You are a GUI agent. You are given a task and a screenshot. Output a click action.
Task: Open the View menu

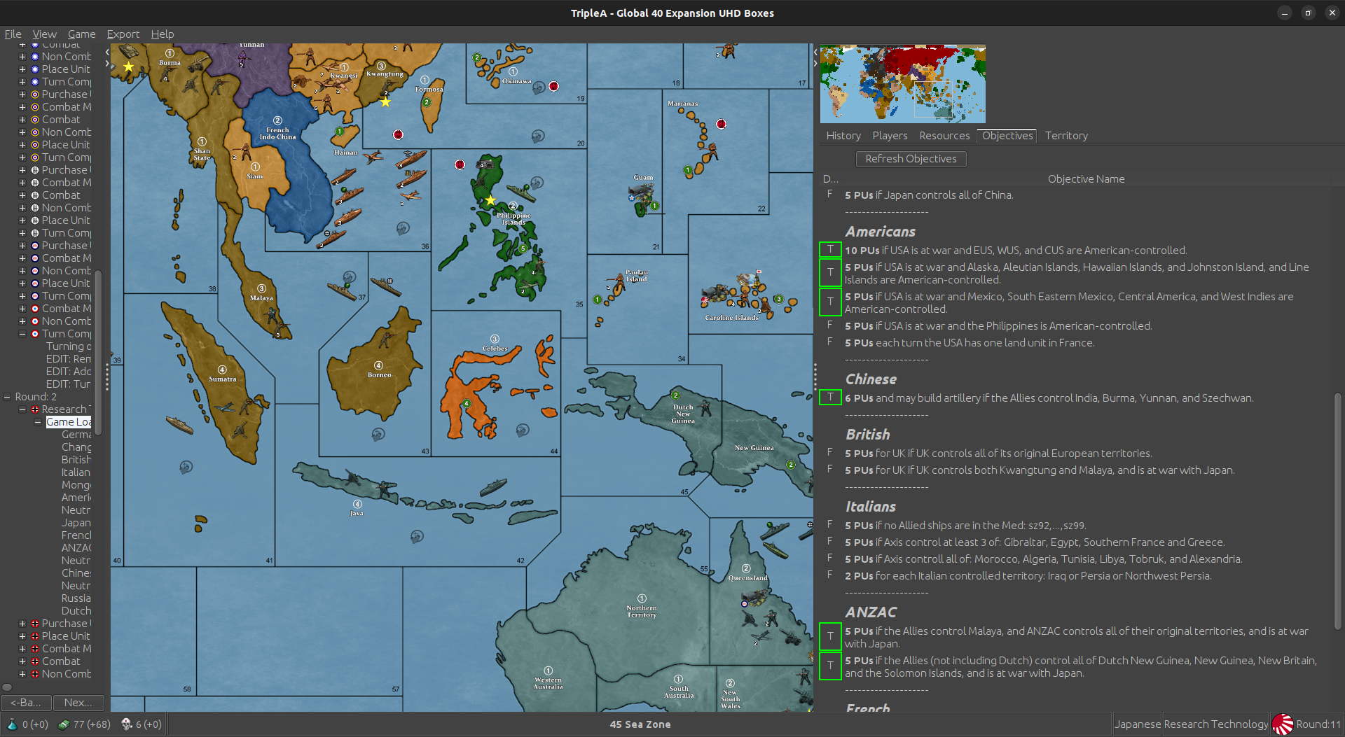click(44, 34)
